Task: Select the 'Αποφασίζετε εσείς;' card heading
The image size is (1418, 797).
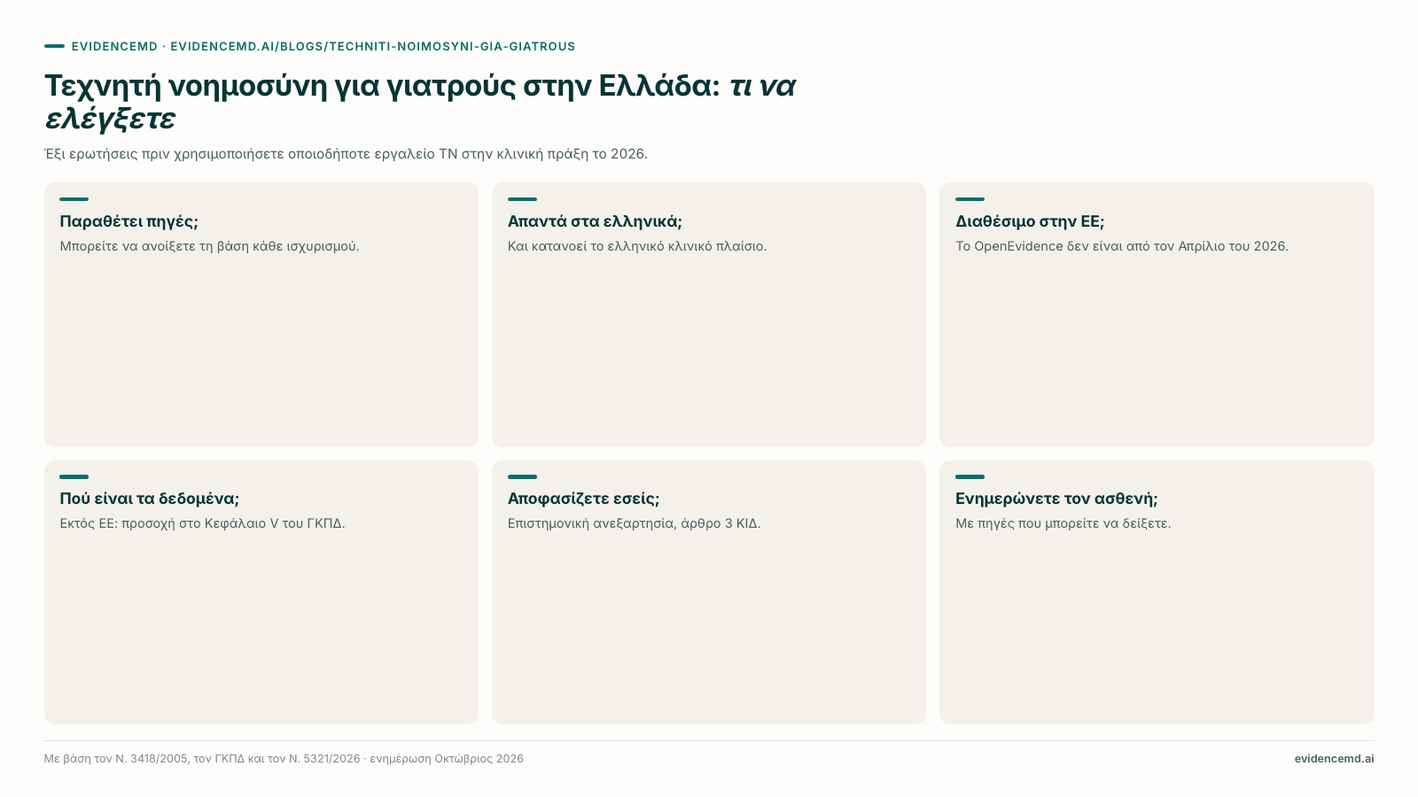Action: 583,499
